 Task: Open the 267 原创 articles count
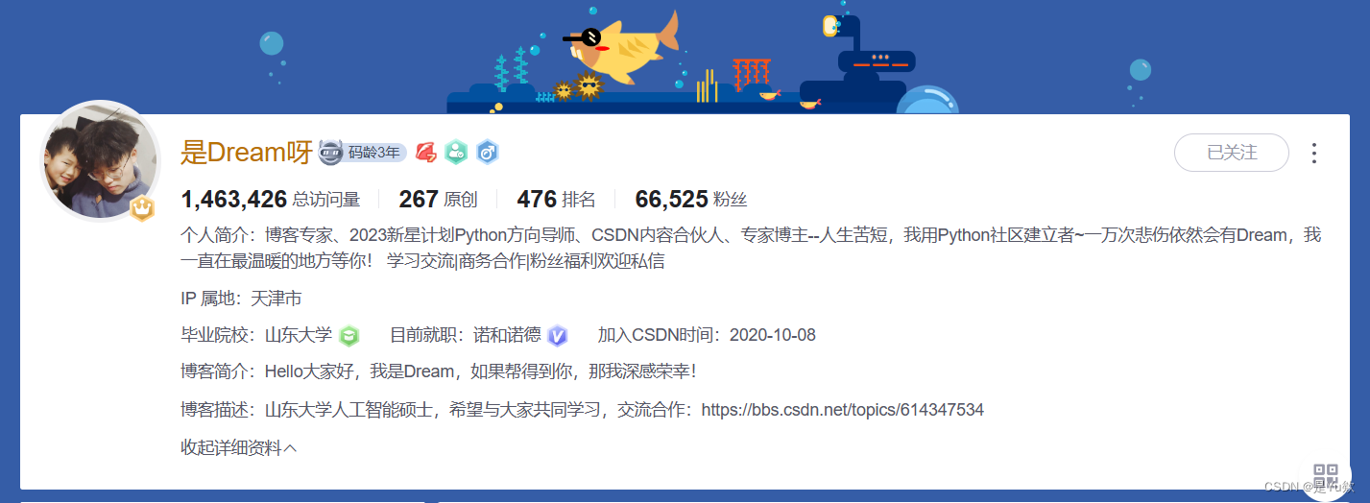point(438,200)
